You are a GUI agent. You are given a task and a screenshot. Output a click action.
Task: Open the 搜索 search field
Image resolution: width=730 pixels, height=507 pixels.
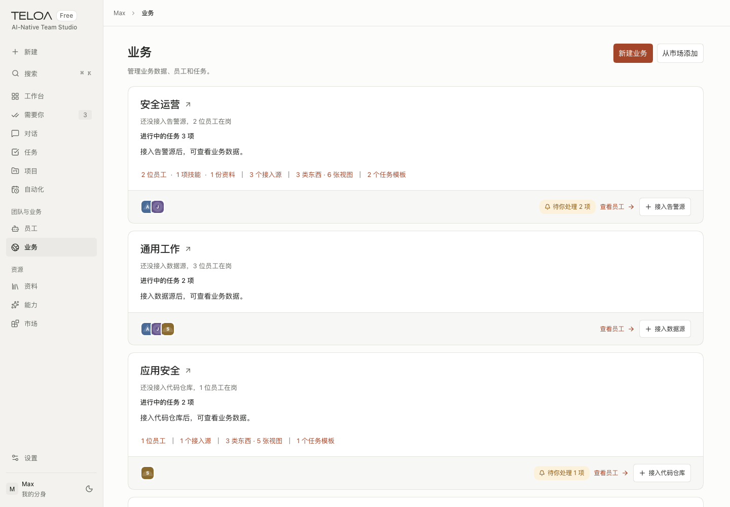tap(51, 74)
